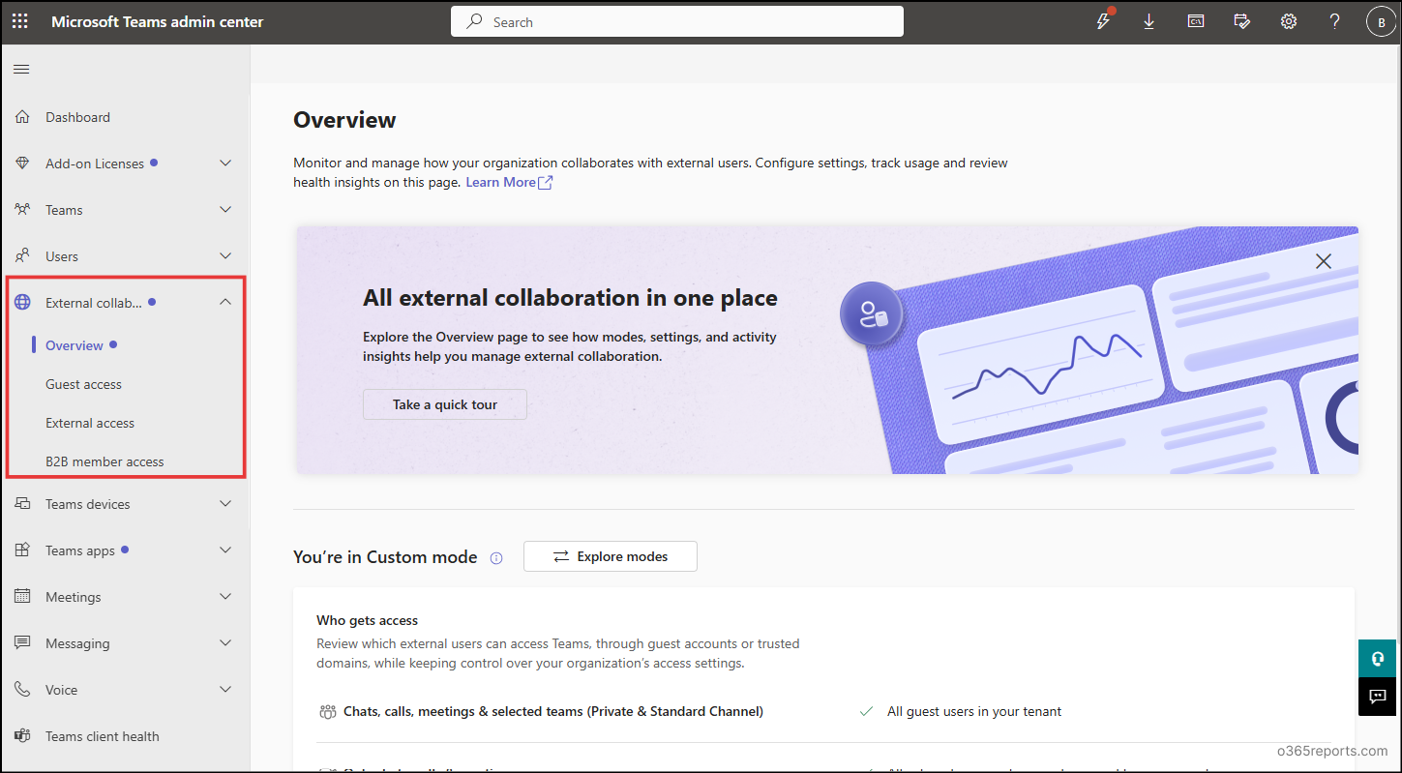Click the Teams apps icon
Viewport: 1402px width, 773px height.
click(23, 550)
